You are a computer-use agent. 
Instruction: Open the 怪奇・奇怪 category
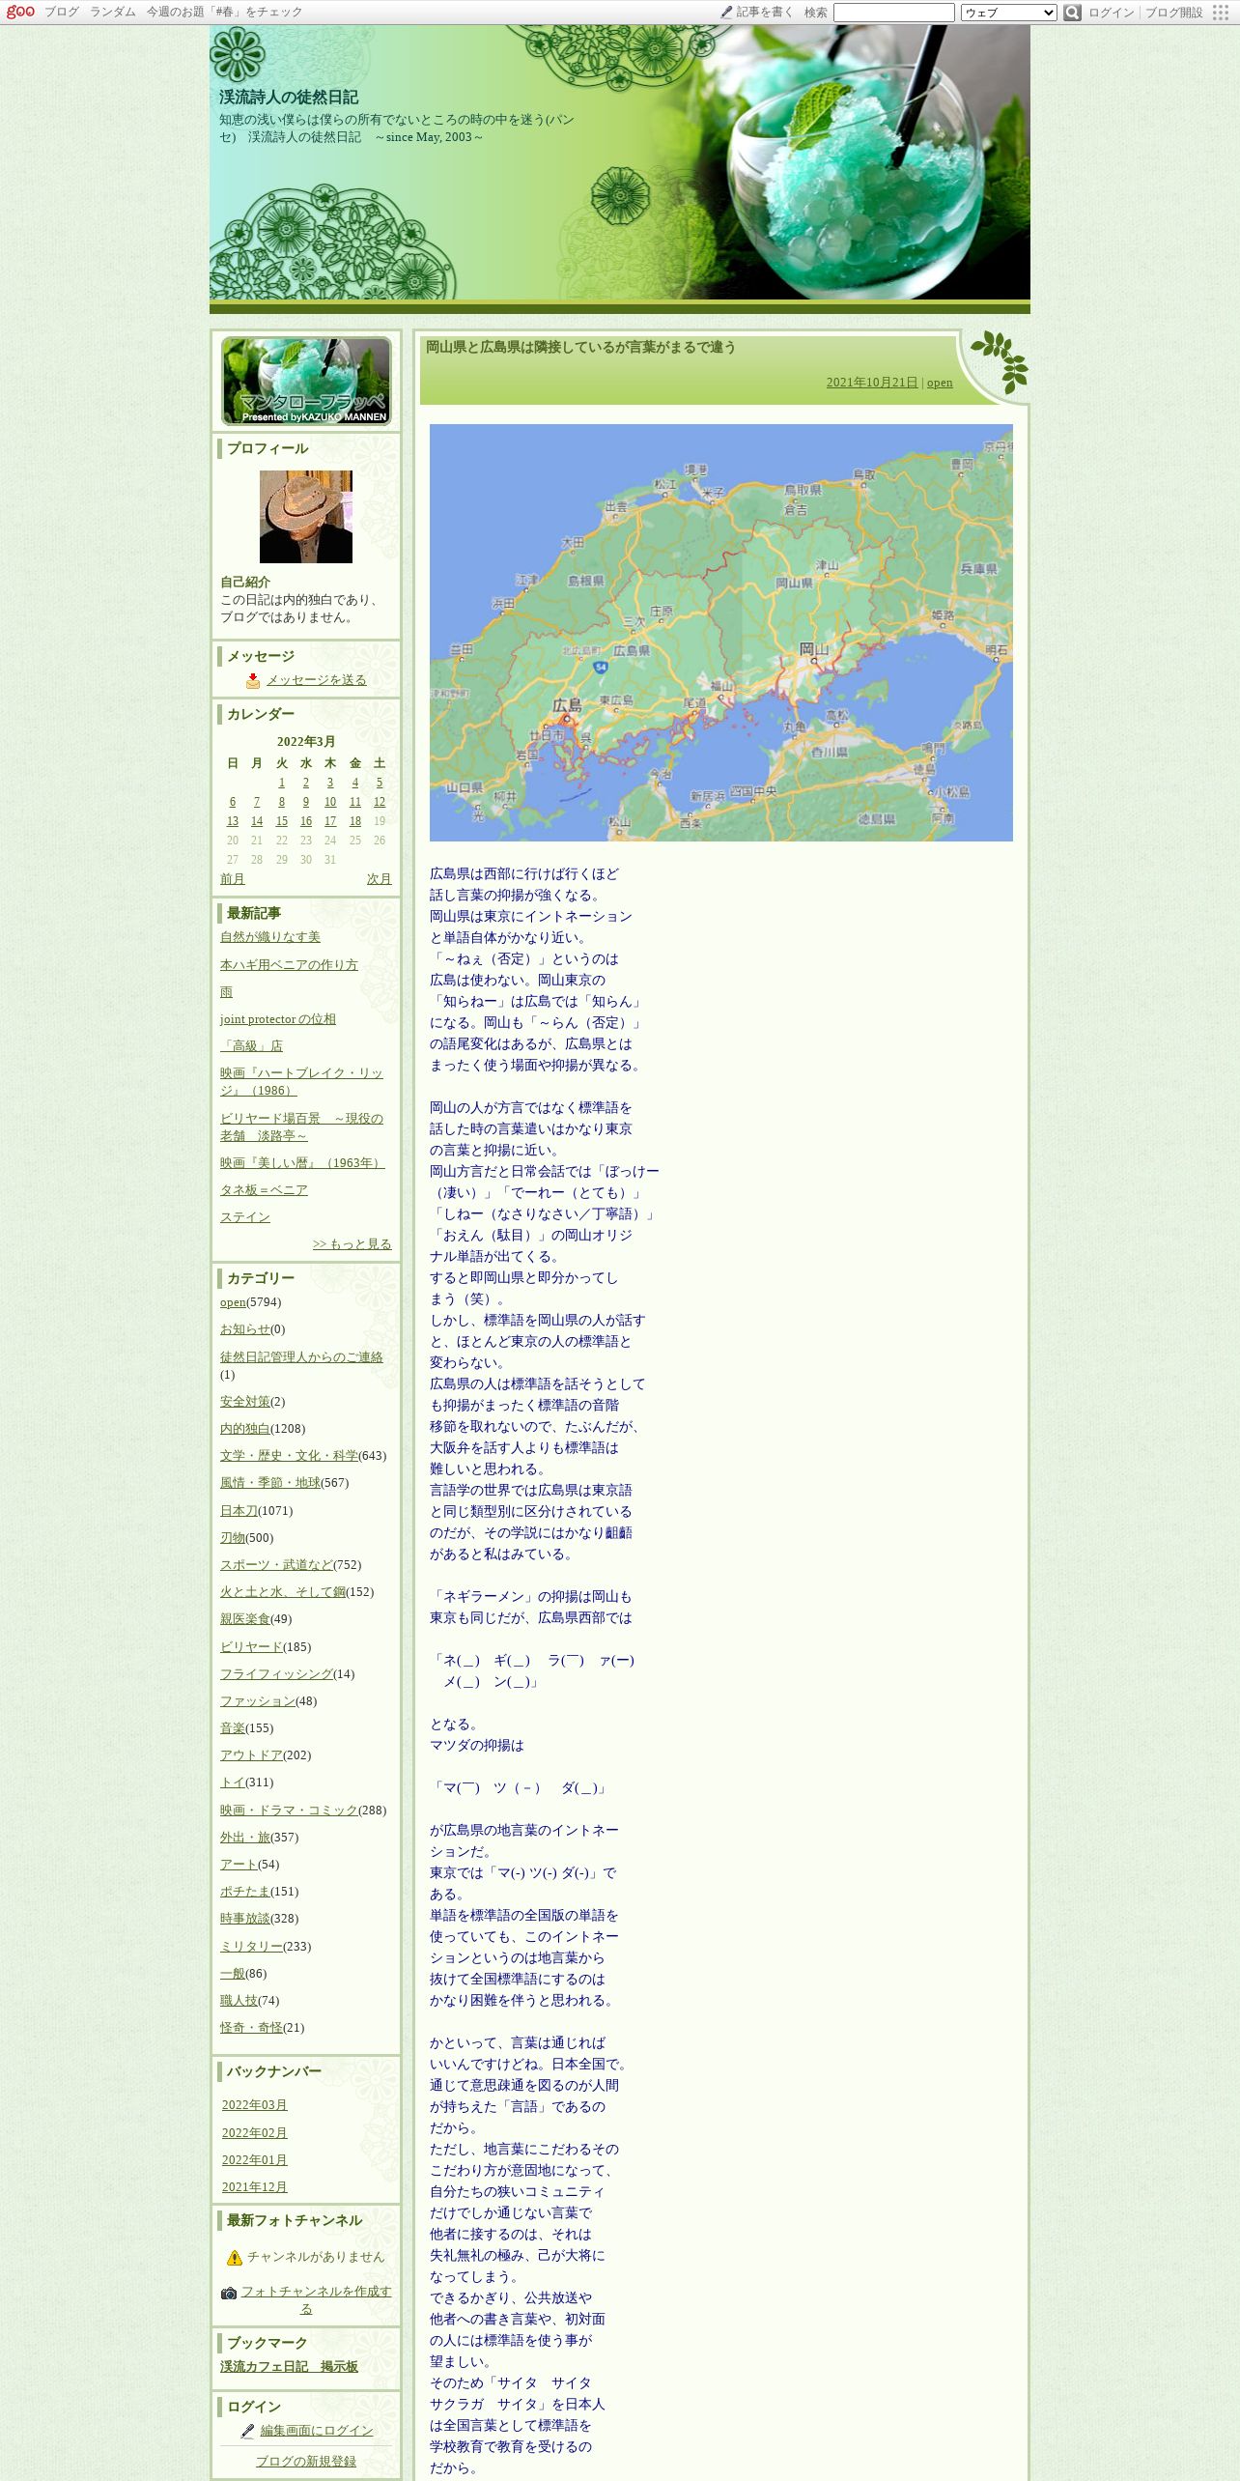(x=251, y=2028)
